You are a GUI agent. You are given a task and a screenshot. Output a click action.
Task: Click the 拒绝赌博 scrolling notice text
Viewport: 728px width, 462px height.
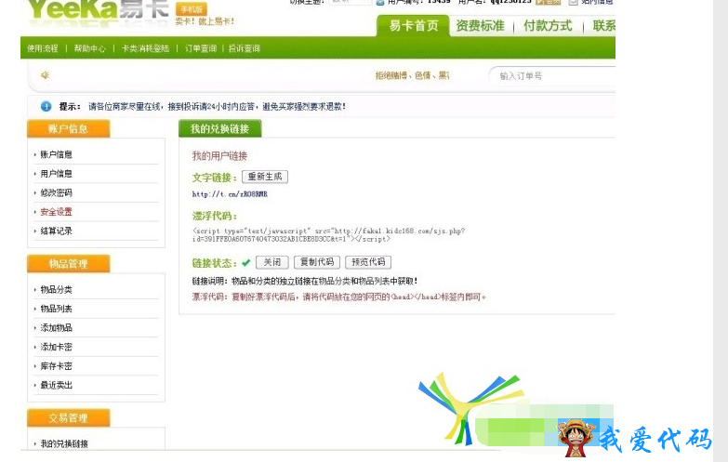point(412,75)
